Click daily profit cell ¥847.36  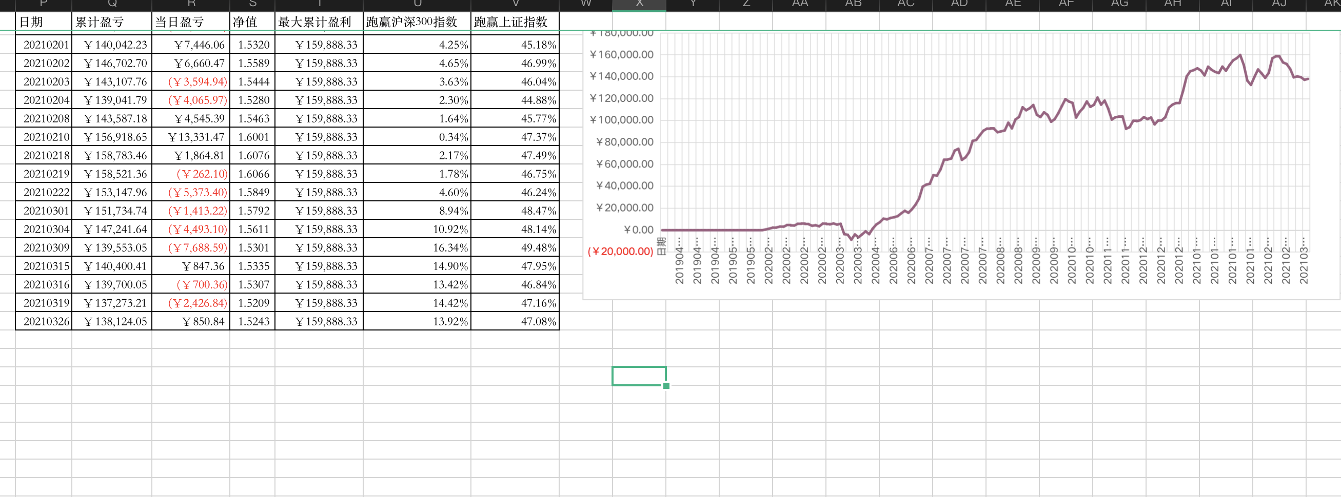coord(191,266)
